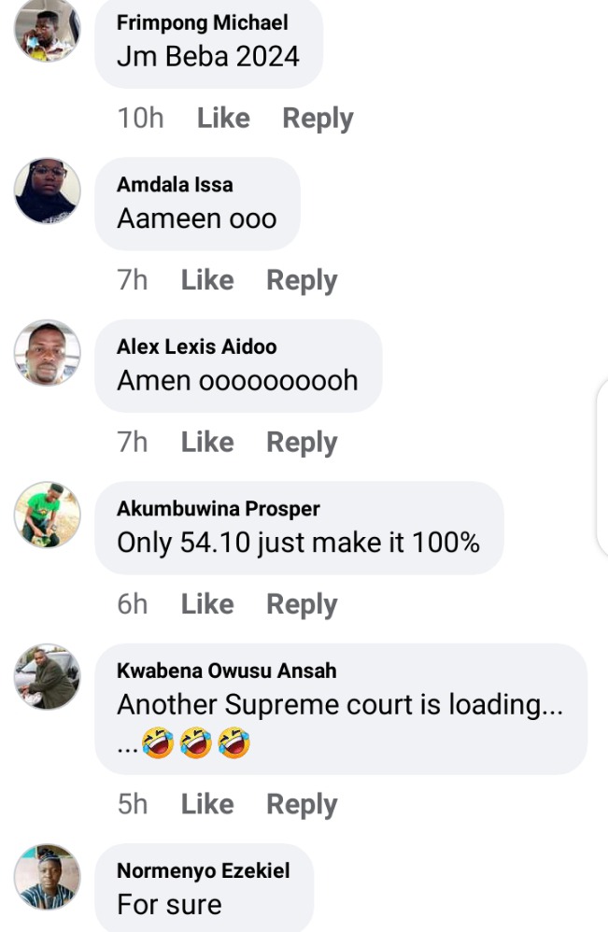This screenshot has width=608, height=932.
Task: Reply to Kwabena Owusu Ansah's comment
Action: (x=302, y=805)
